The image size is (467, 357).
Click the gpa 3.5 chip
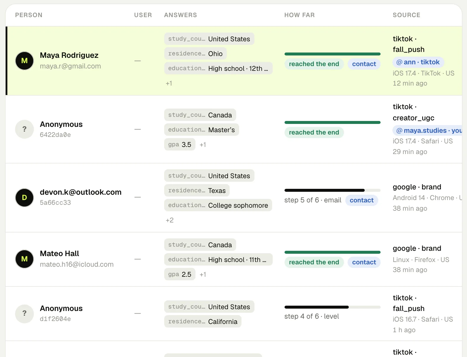pyautogui.click(x=180, y=145)
